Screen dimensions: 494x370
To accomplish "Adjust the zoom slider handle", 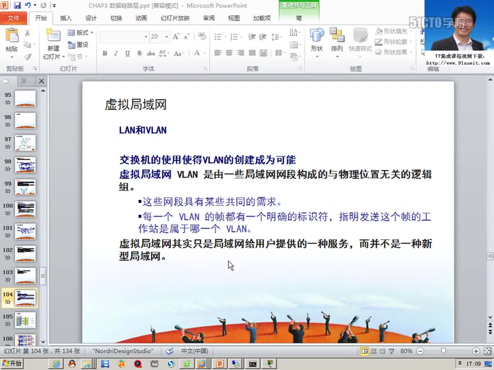I will point(444,351).
